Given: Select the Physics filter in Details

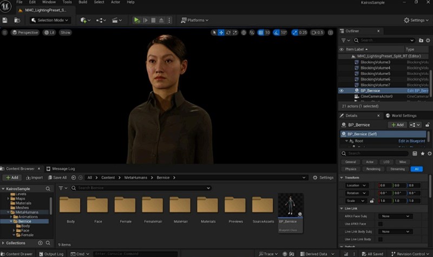Looking at the screenshot, I should (350, 169).
